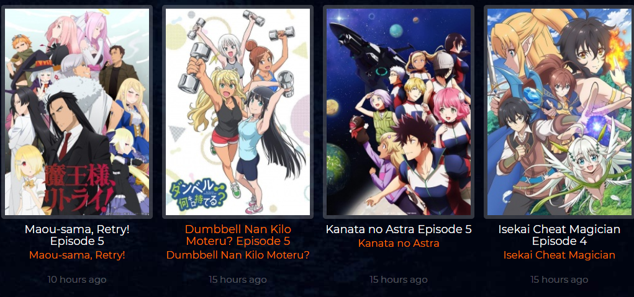Click the 10 hours ago timestamp
Viewport: 634px width, 297px height.
[x=77, y=279]
